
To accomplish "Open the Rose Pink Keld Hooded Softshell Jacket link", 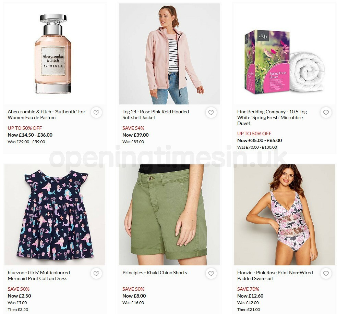I will click(155, 114).
